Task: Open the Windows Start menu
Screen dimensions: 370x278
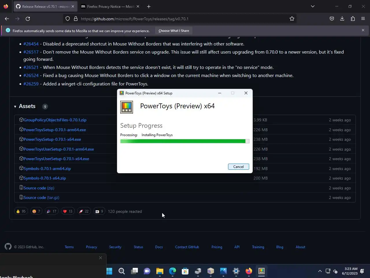Action: point(109,271)
